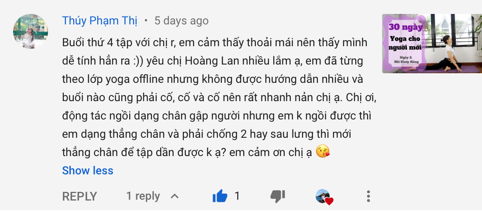This screenshot has height=211, width=482.
Task: Click the REPLY button
Action: click(79, 196)
